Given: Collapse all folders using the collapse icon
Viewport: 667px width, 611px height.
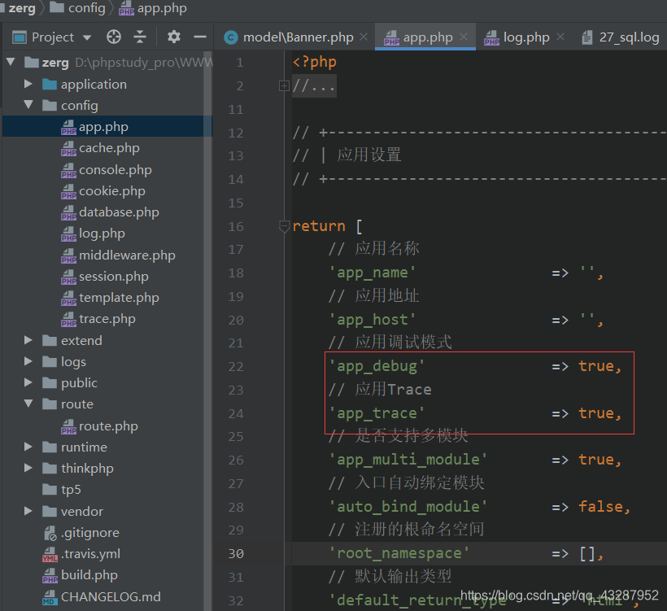Looking at the screenshot, I should tap(140, 37).
